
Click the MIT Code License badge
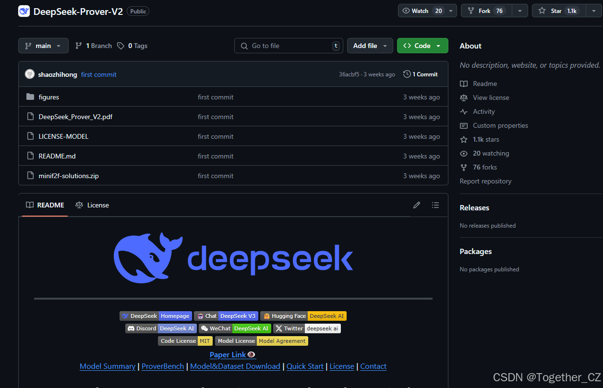click(x=185, y=341)
